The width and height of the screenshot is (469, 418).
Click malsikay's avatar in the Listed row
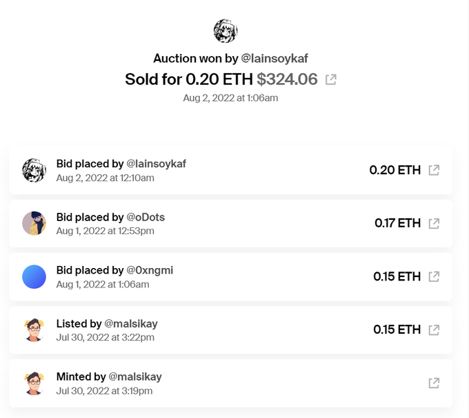coord(34,330)
